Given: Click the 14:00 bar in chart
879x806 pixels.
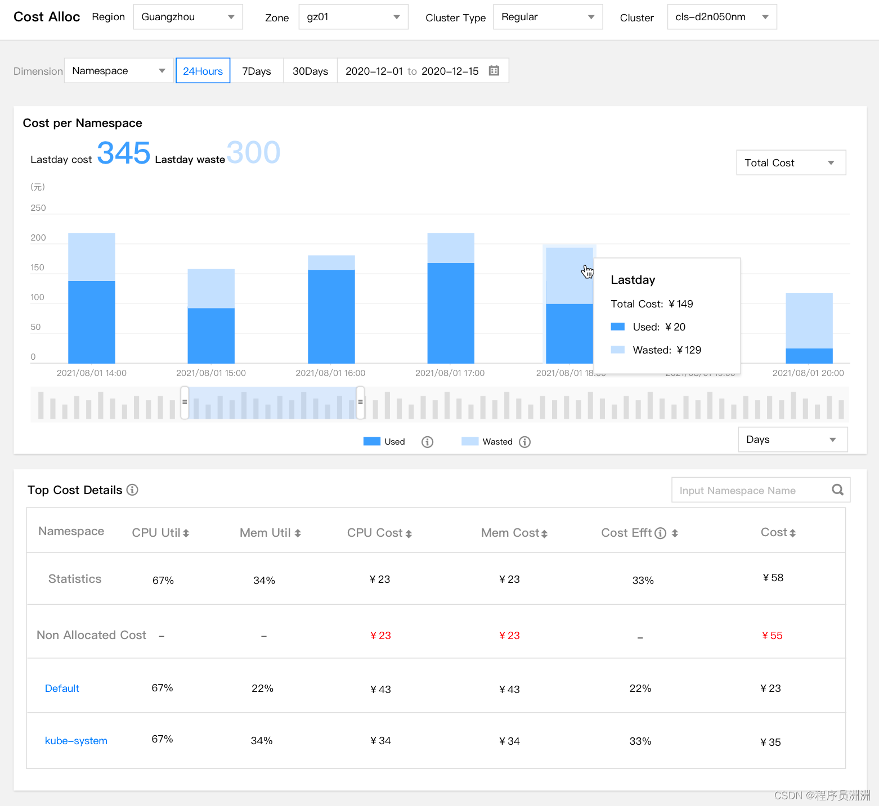Looking at the screenshot, I should coord(92,298).
